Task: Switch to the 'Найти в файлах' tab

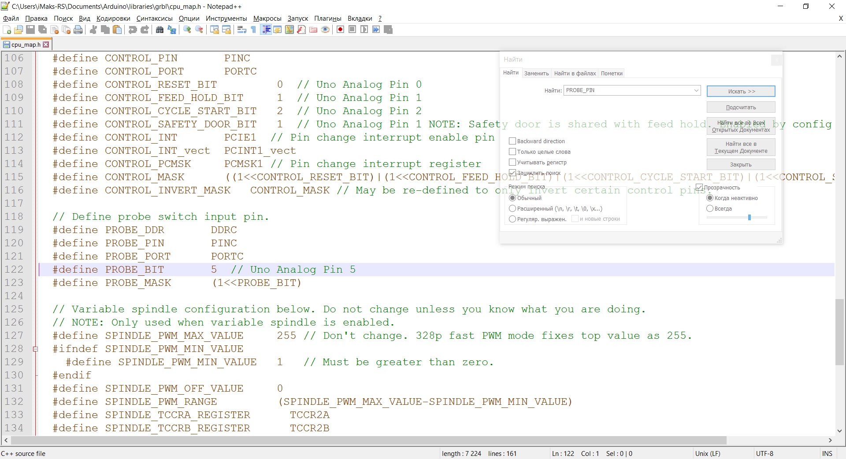Action: pos(575,74)
